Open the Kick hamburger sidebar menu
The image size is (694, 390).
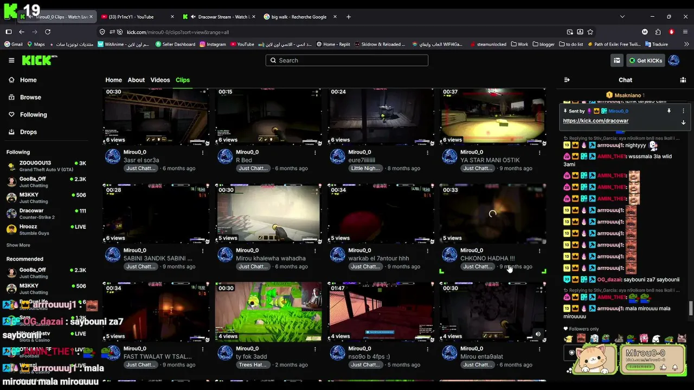coord(11,60)
